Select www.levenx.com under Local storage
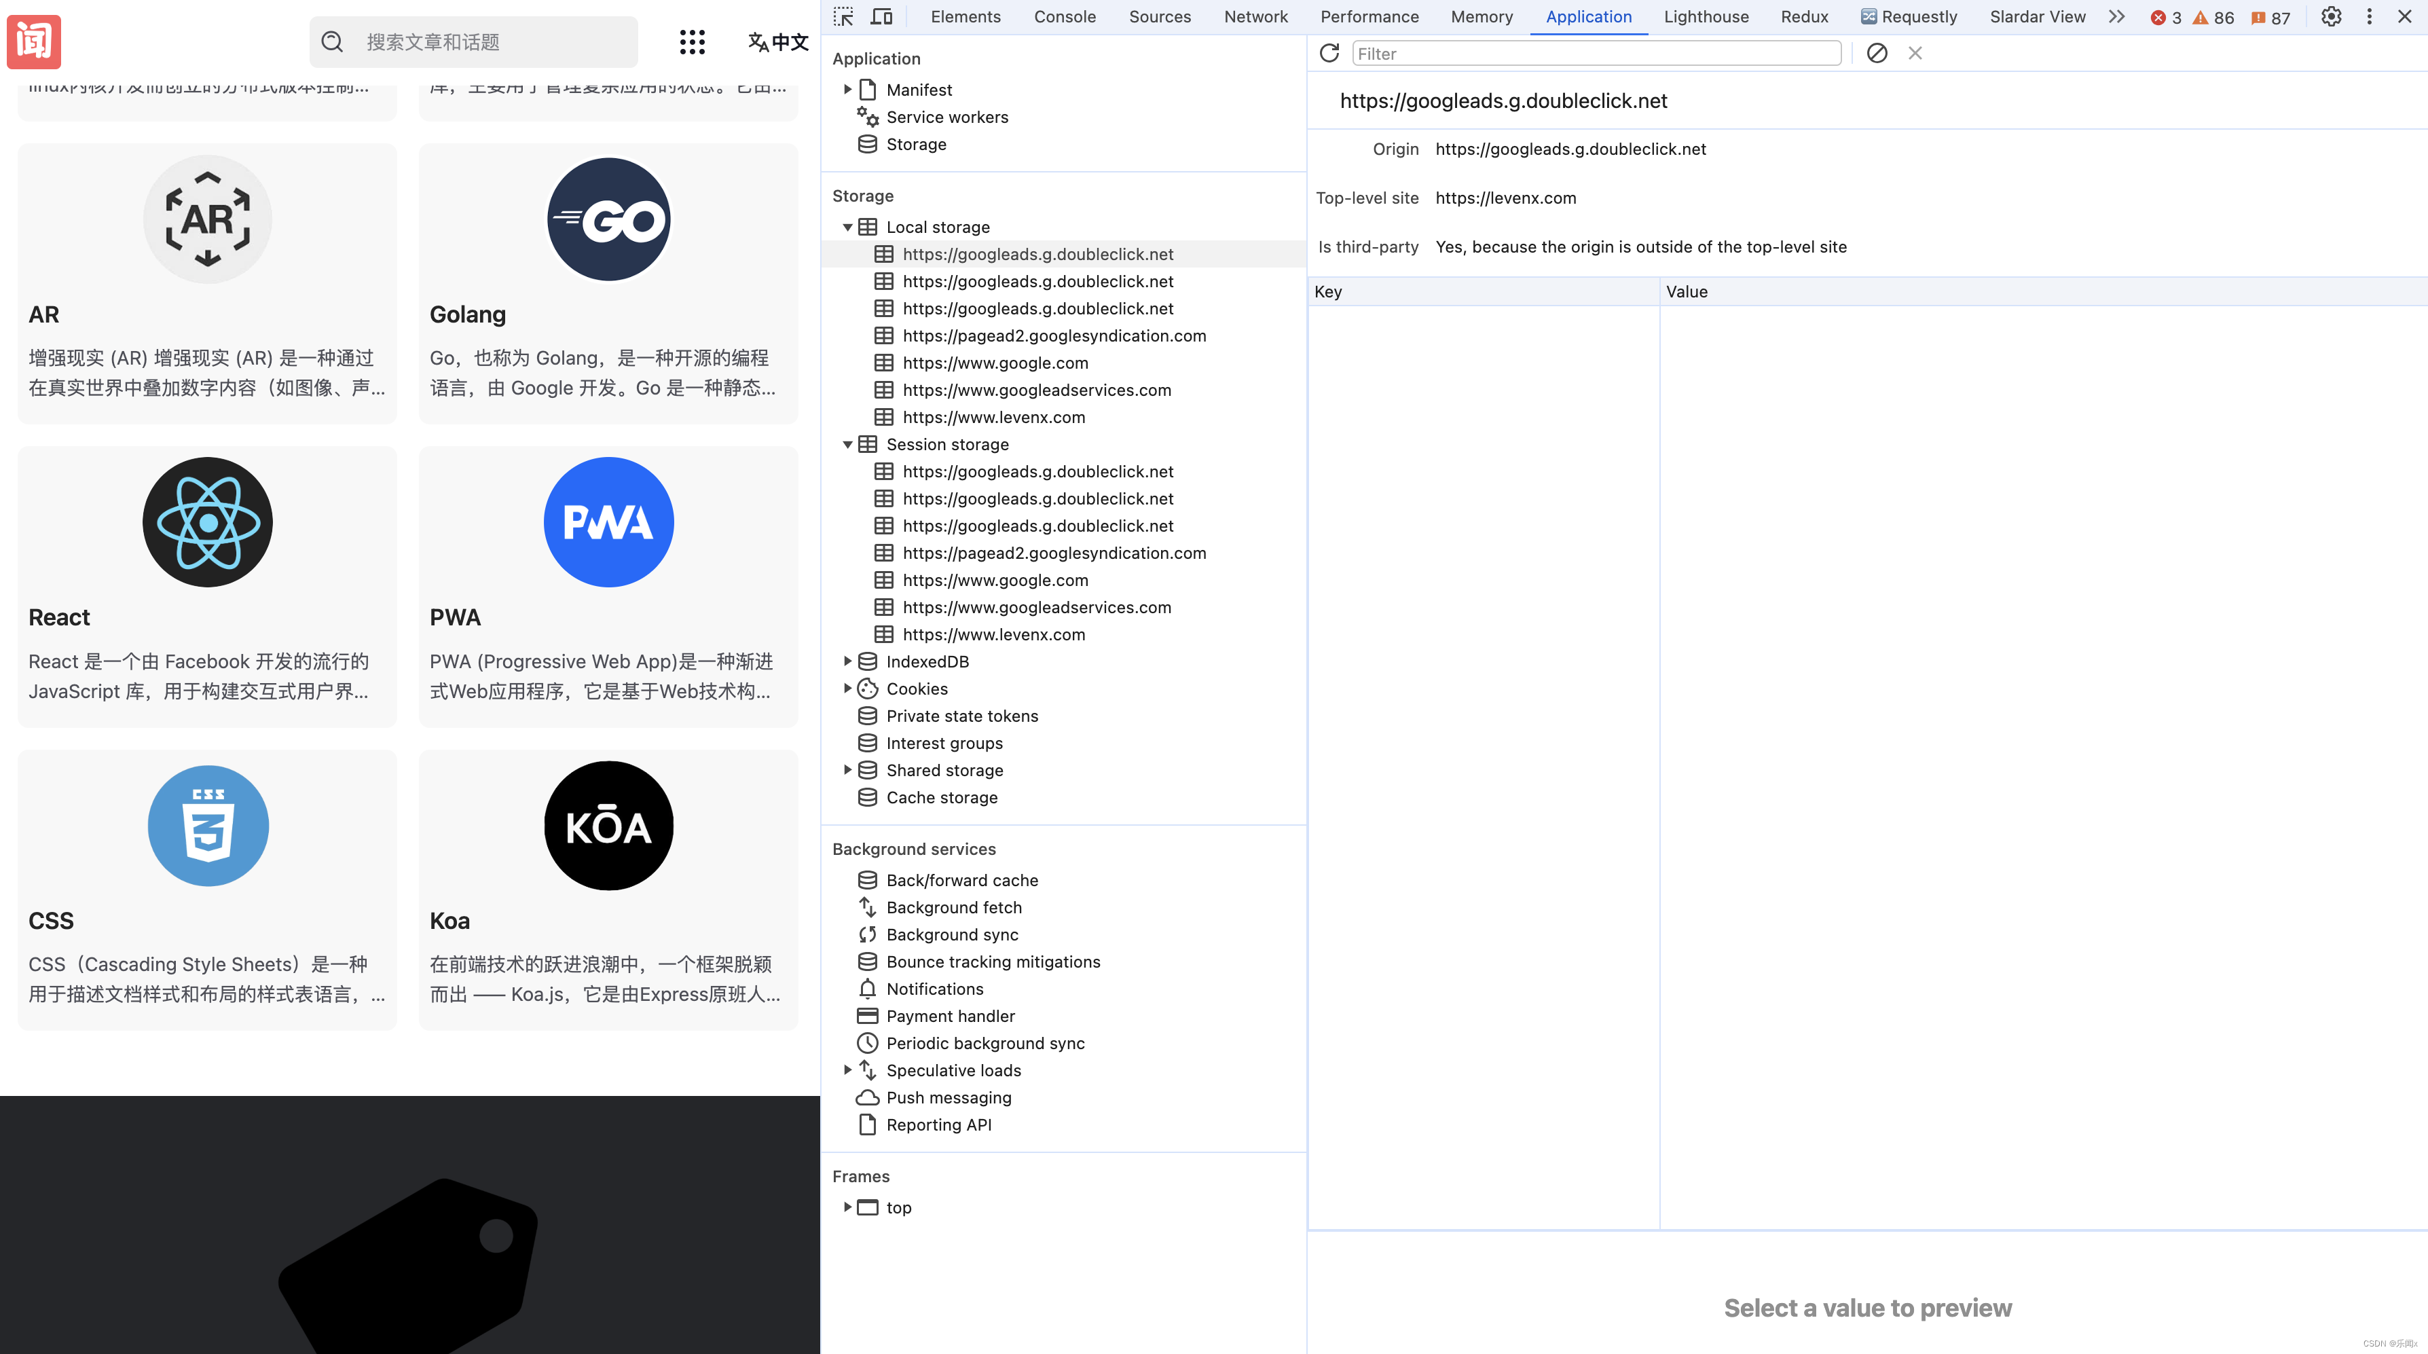The width and height of the screenshot is (2428, 1354). [993, 417]
